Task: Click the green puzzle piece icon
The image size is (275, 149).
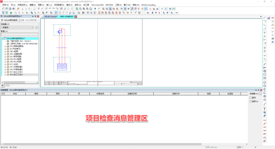Action: click(11, 13)
